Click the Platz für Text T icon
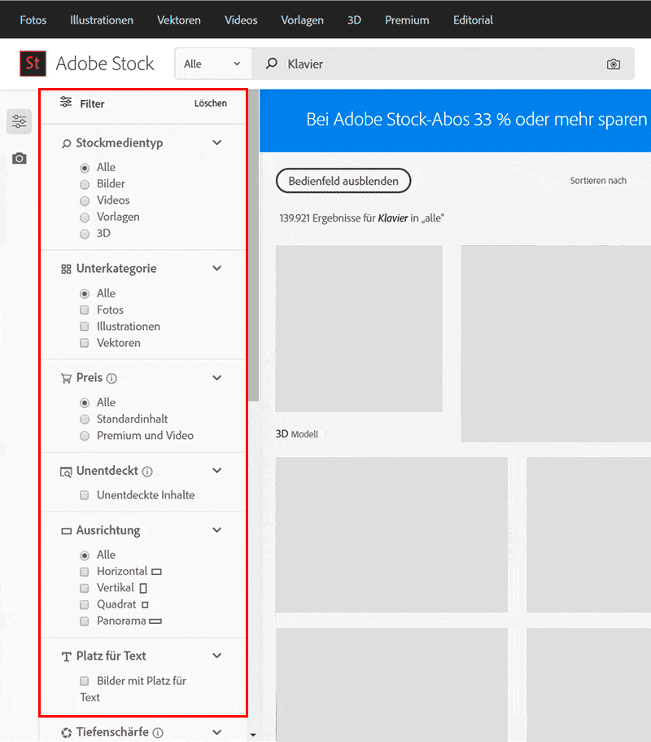651x742 pixels. pyautogui.click(x=66, y=656)
